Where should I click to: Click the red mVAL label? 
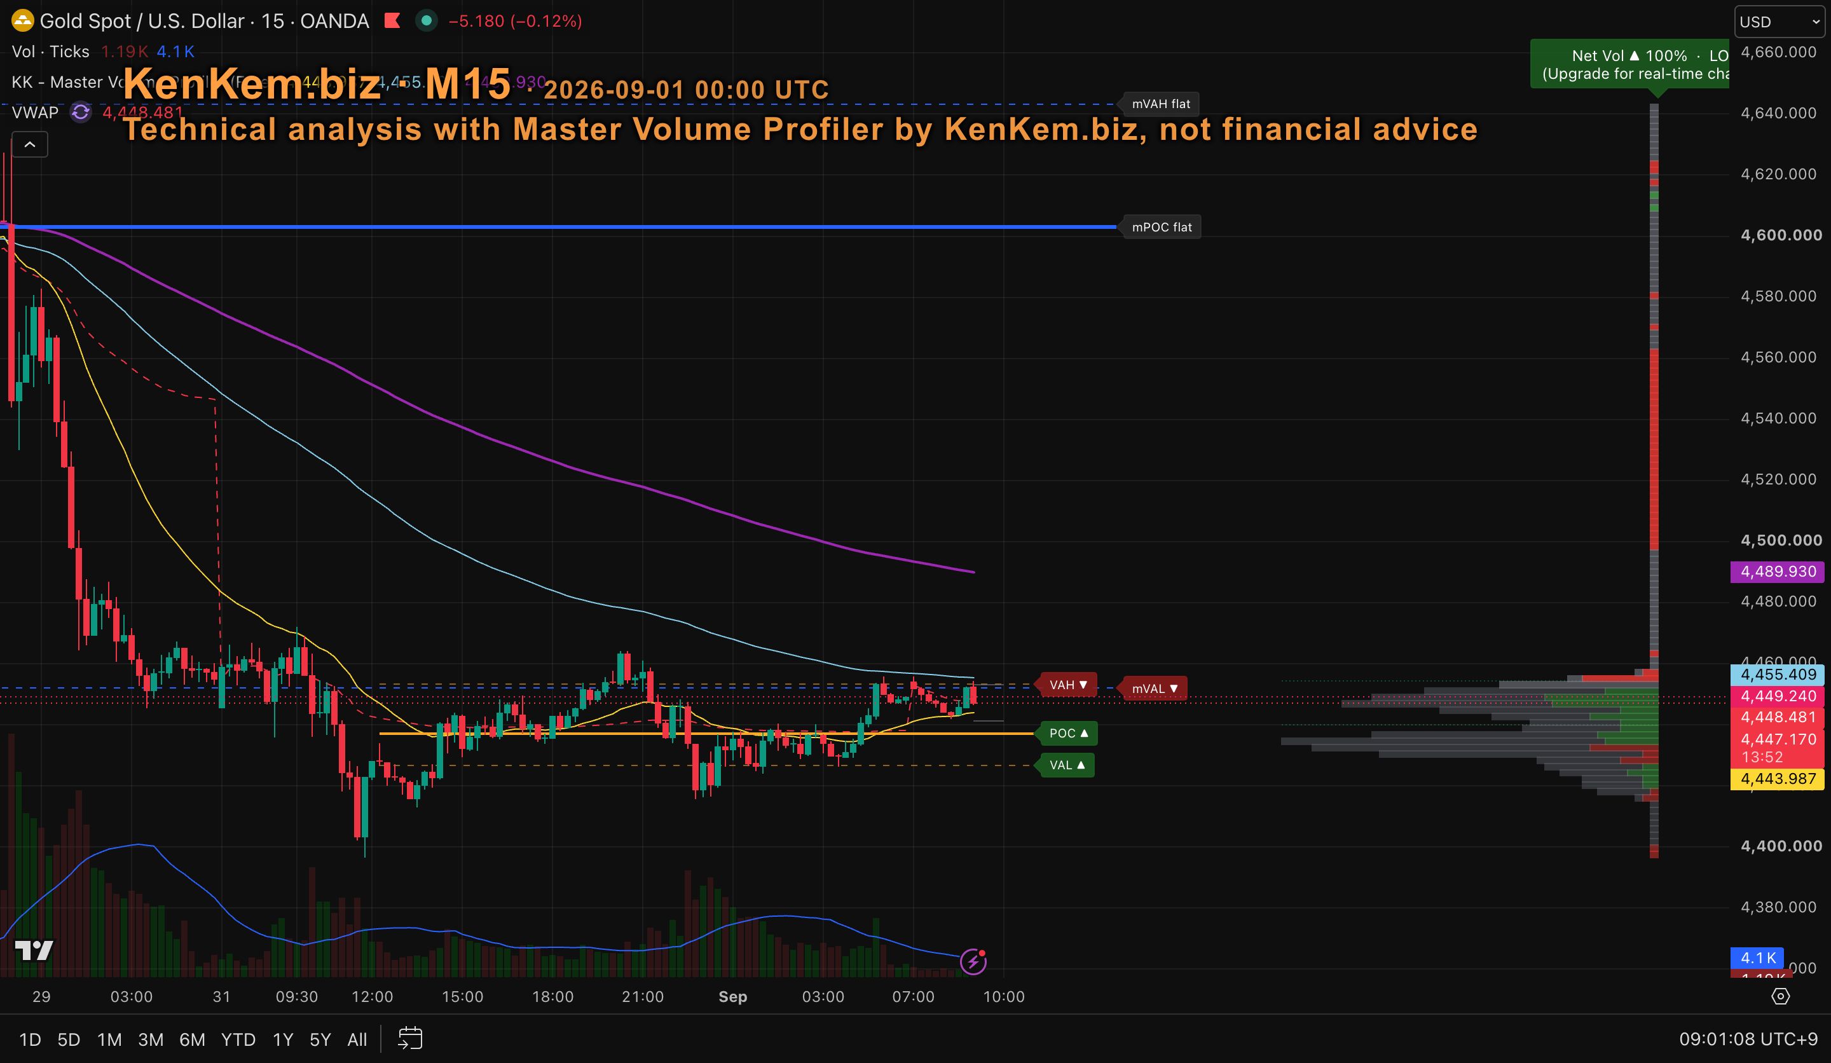click(x=1155, y=689)
